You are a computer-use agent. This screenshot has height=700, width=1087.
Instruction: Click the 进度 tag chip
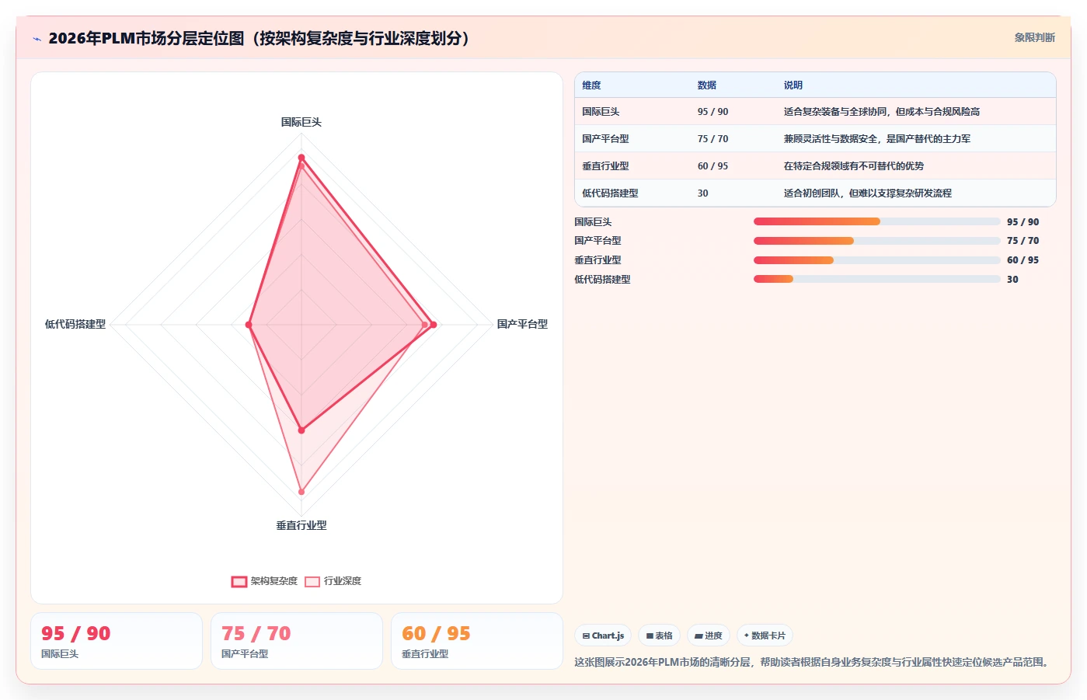[709, 636]
